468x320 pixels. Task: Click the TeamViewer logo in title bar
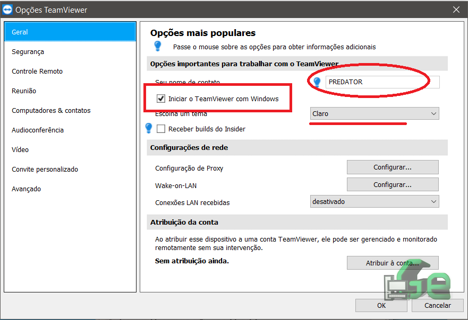click(7, 10)
